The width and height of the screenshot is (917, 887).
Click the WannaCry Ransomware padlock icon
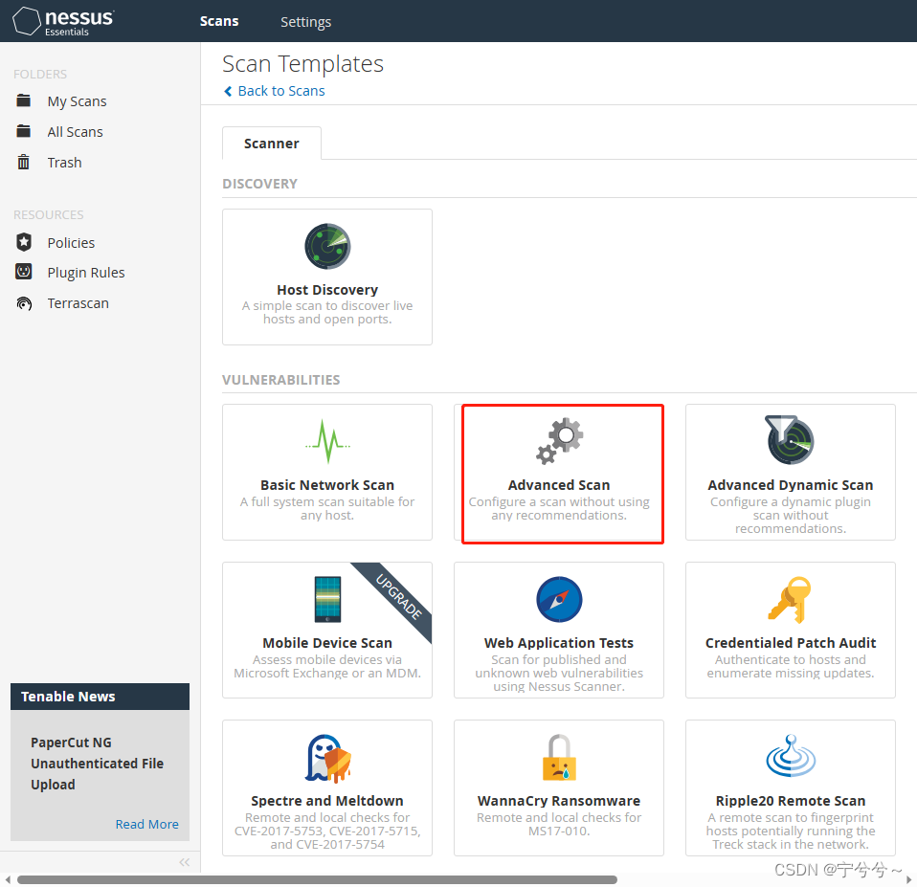pos(559,757)
